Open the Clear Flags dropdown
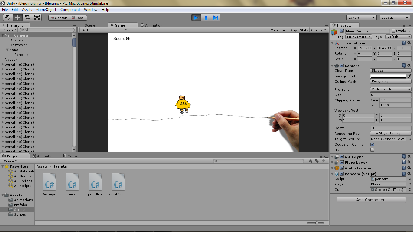 click(391, 71)
